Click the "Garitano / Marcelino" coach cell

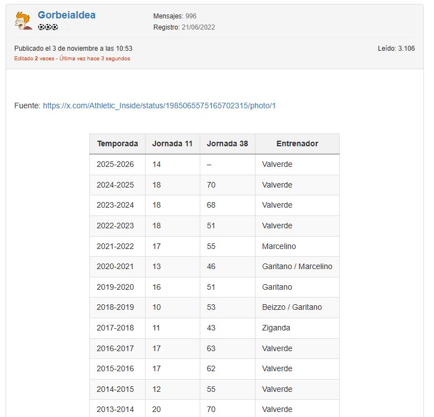297,266
